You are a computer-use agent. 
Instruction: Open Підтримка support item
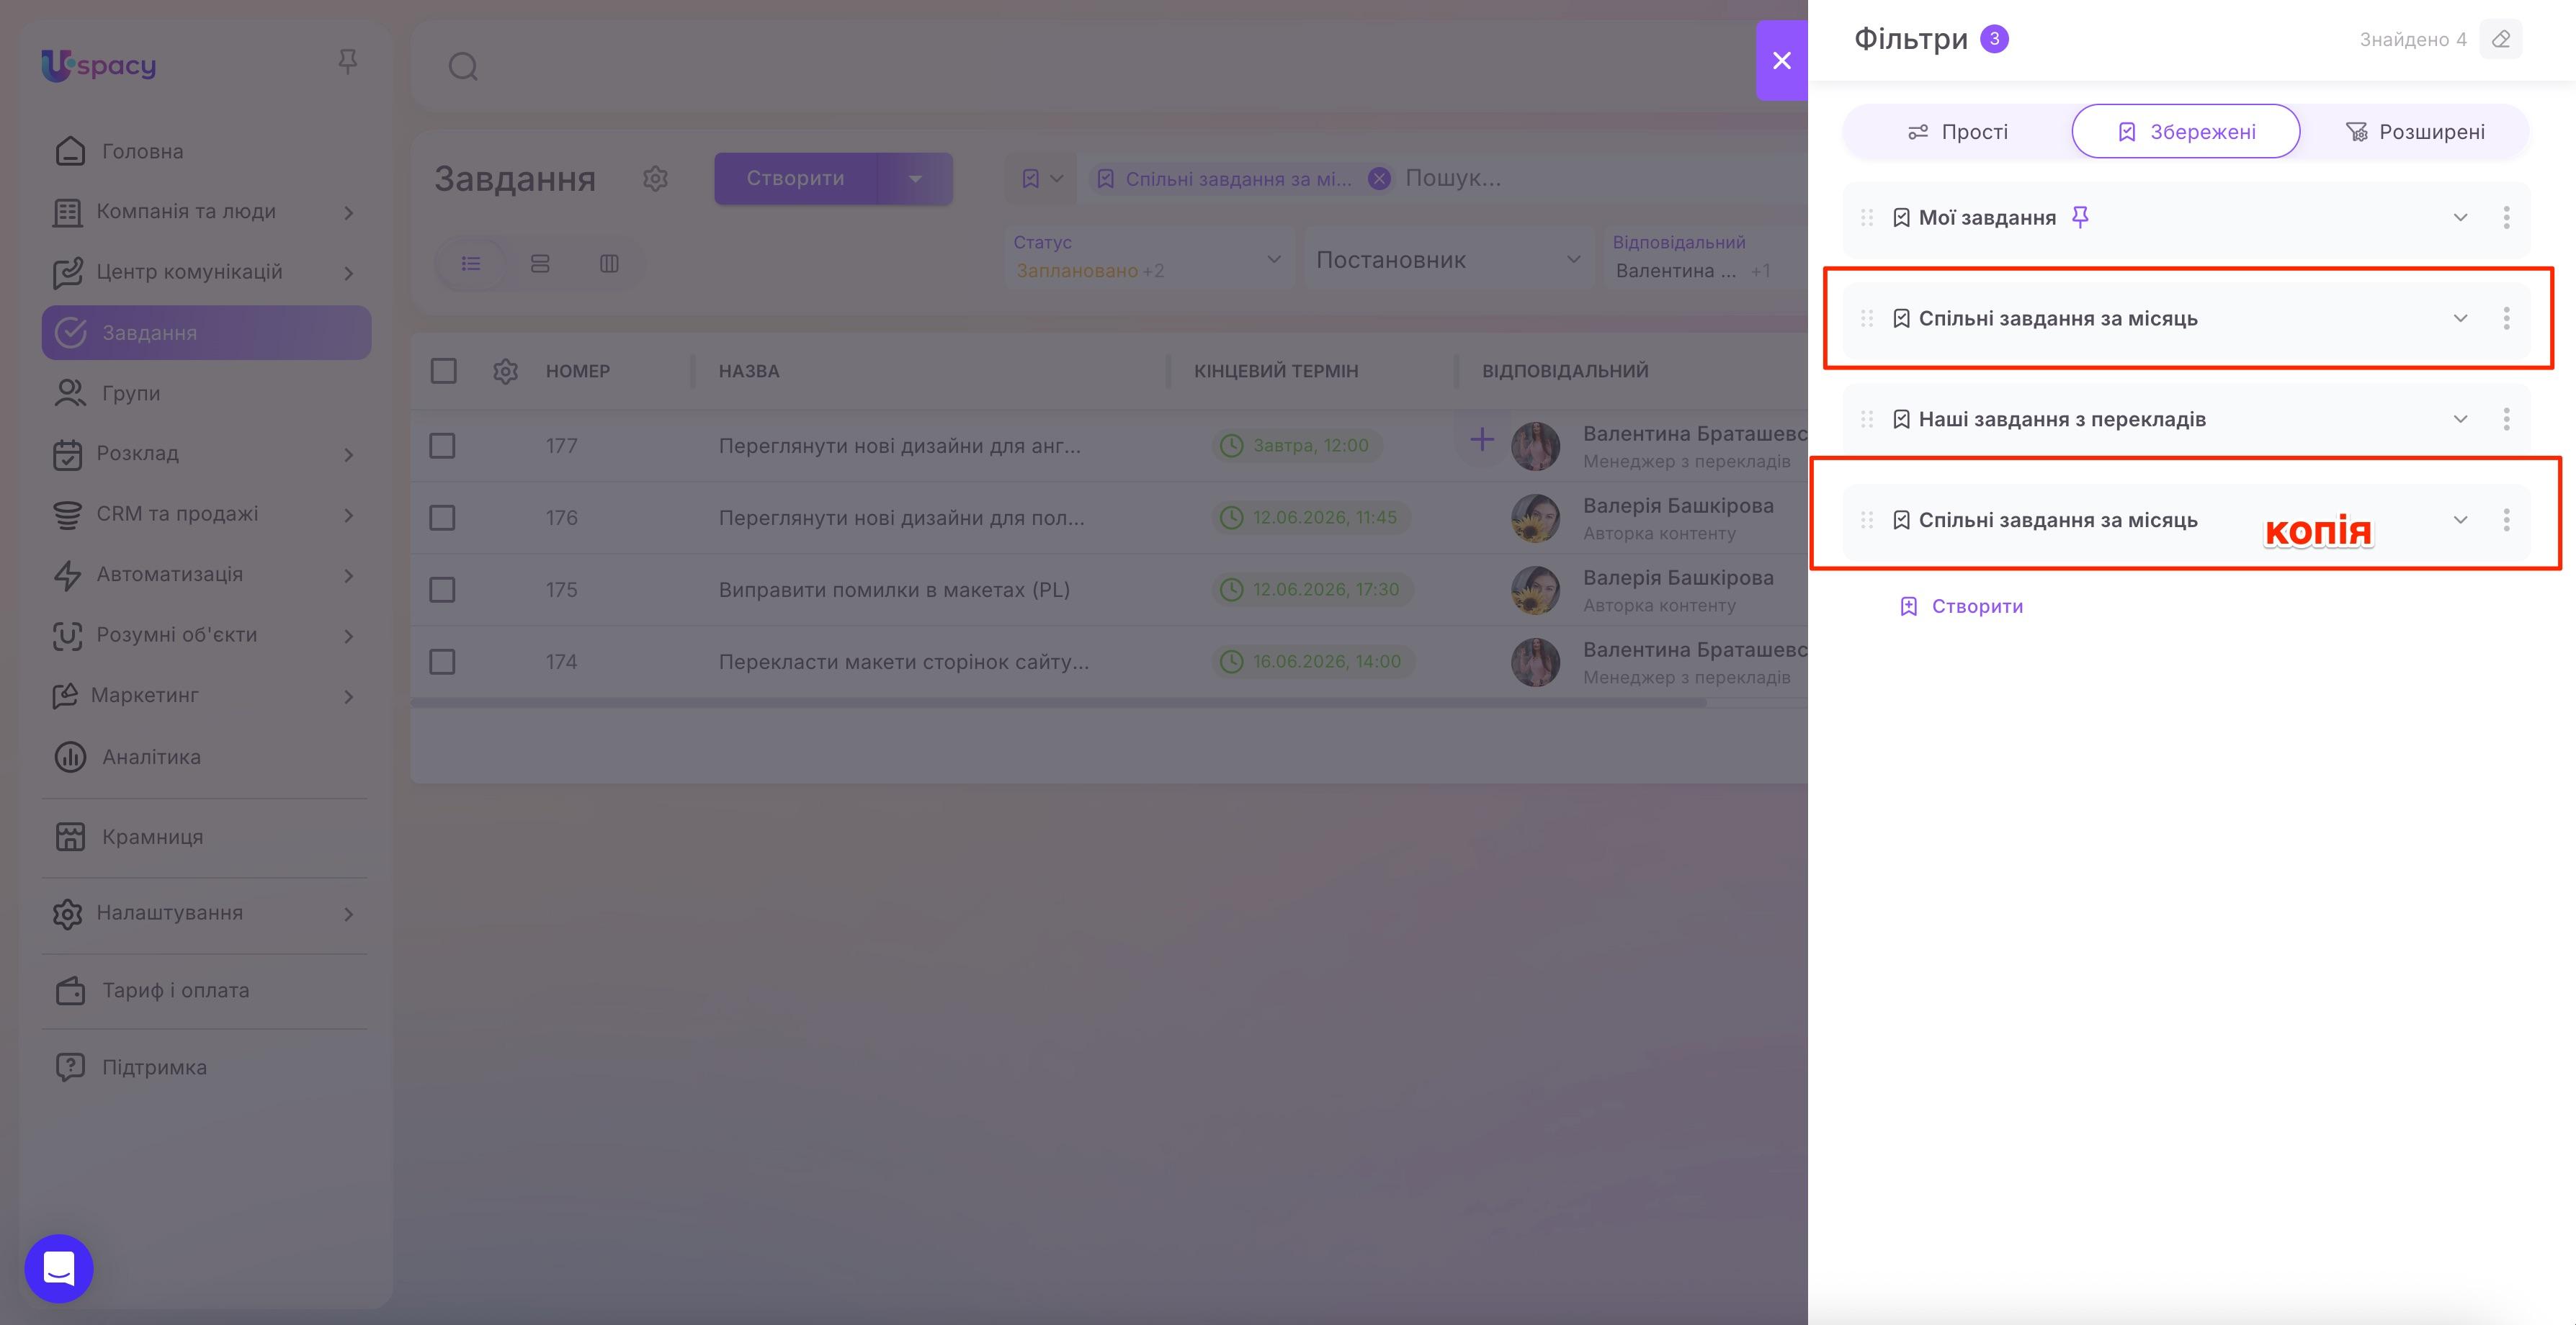(x=206, y=1067)
